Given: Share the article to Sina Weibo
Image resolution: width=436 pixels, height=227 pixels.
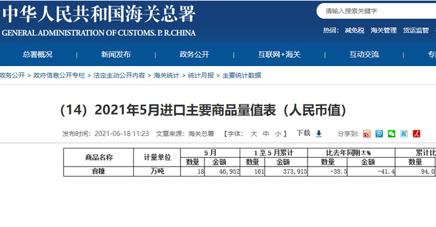Looking at the screenshot, I should (367, 134).
